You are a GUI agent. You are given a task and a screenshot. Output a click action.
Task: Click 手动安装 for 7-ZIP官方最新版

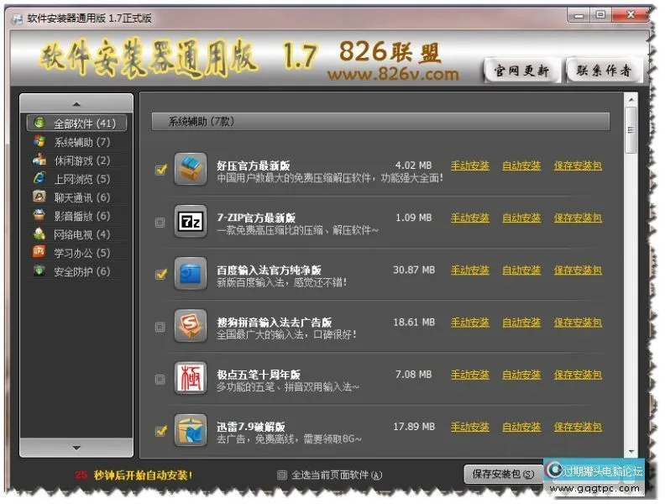470,218
